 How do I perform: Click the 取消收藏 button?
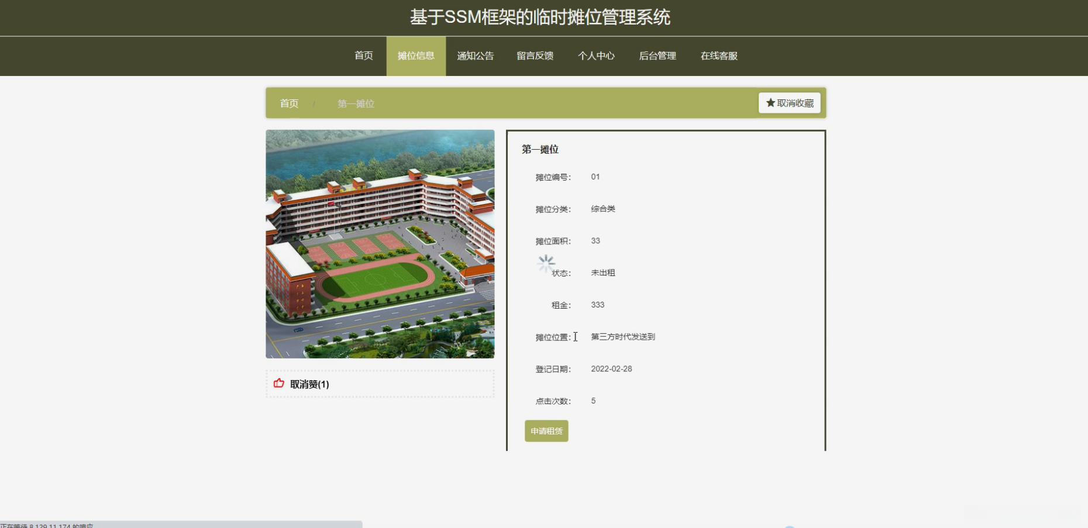click(x=790, y=103)
